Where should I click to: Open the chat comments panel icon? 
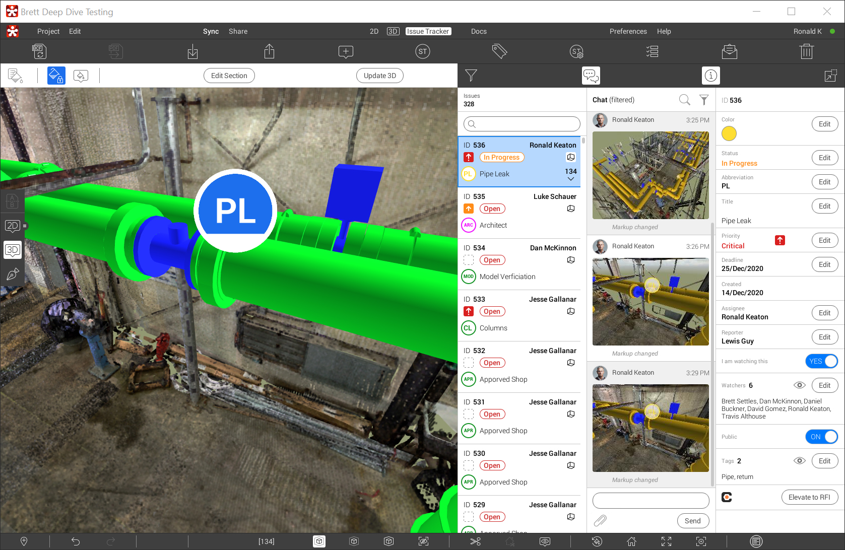click(x=591, y=76)
